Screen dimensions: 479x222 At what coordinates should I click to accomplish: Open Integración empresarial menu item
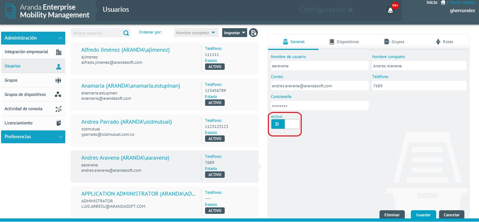(33, 52)
